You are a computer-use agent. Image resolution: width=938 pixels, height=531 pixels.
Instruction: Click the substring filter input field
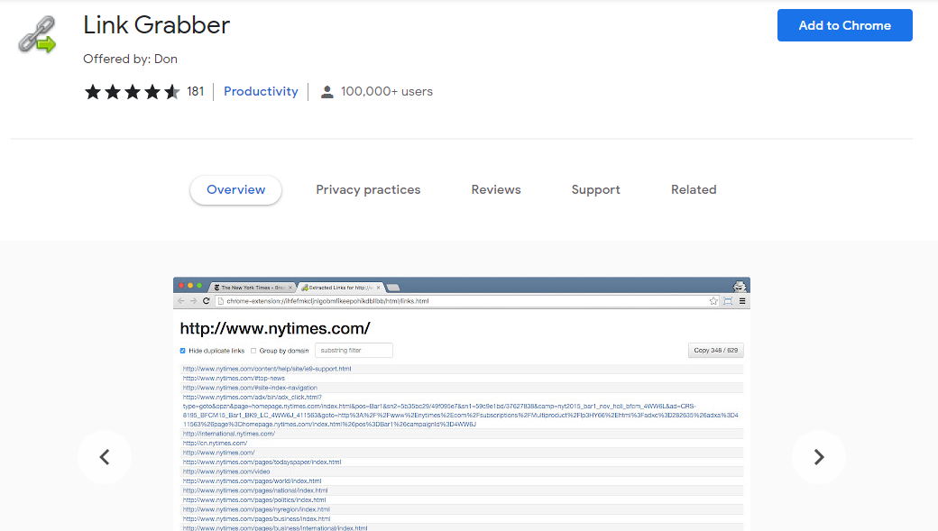pyautogui.click(x=354, y=350)
